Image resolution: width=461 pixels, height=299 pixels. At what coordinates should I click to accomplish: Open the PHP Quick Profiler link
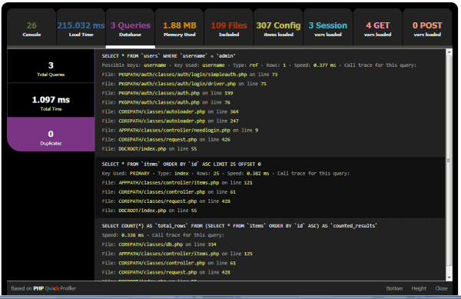click(55, 288)
